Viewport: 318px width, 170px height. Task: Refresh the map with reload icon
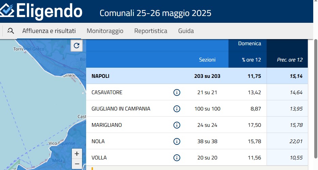coord(77,46)
